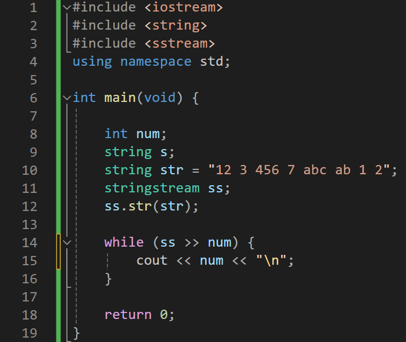Click 'num' in the int declaration

148,134
